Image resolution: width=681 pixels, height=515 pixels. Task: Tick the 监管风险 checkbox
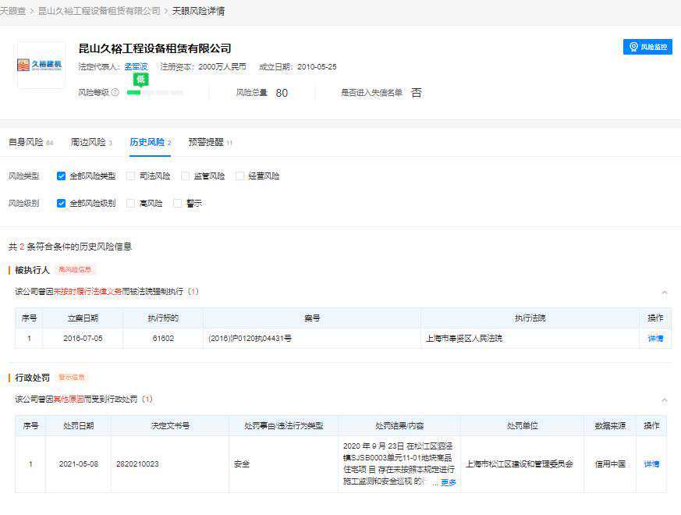[186, 176]
